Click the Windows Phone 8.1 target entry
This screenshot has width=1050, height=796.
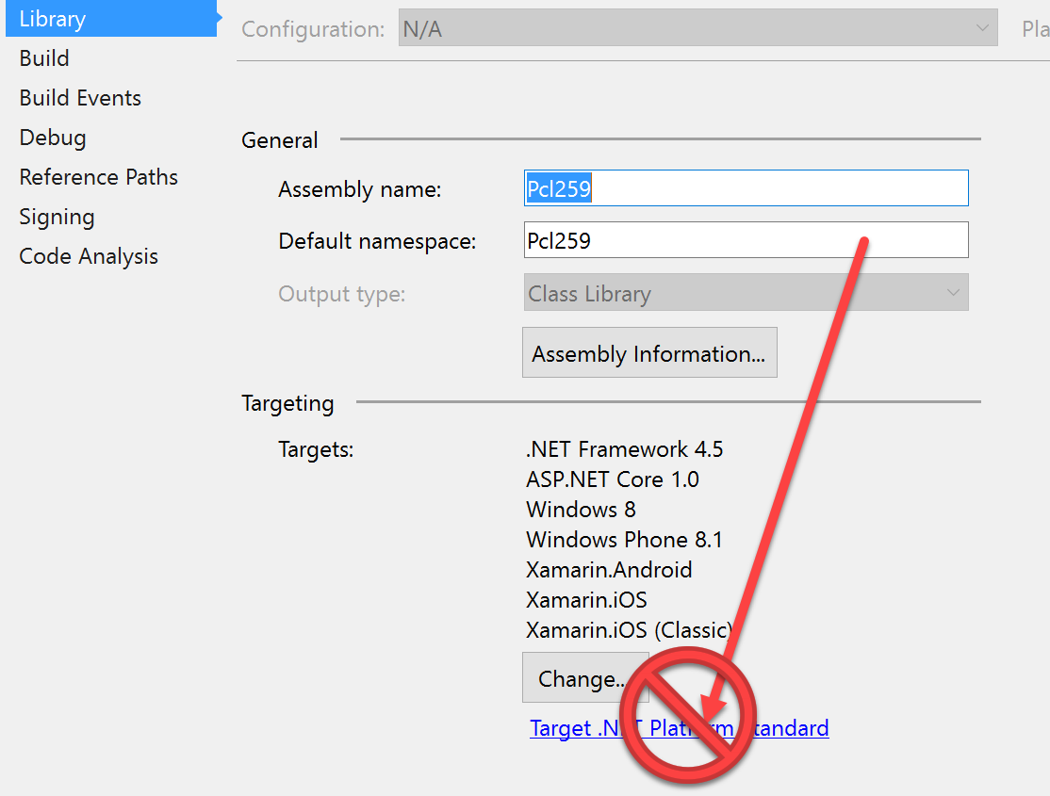(624, 540)
